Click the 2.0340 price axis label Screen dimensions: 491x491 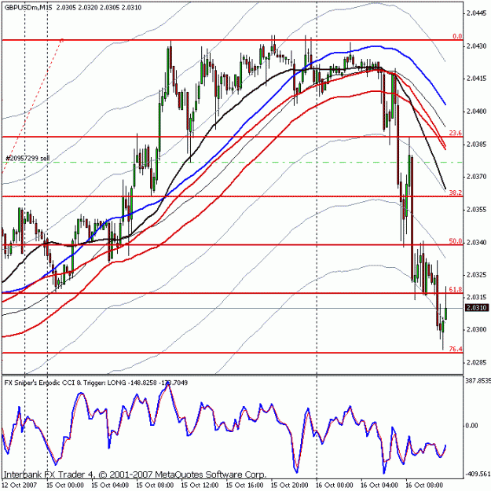pyautogui.click(x=477, y=243)
